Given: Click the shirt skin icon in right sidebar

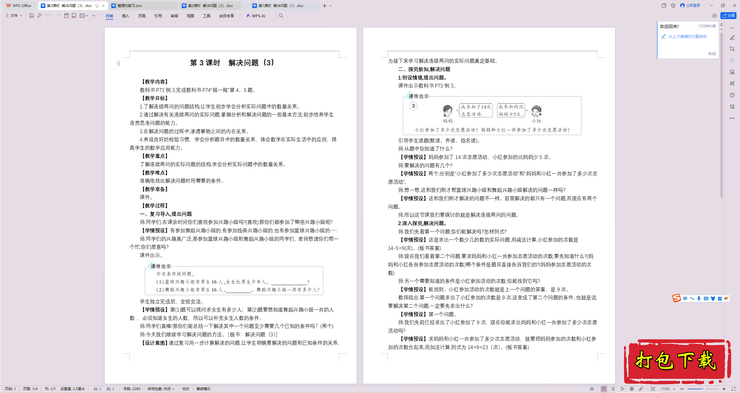Looking at the screenshot, I should point(732,107).
